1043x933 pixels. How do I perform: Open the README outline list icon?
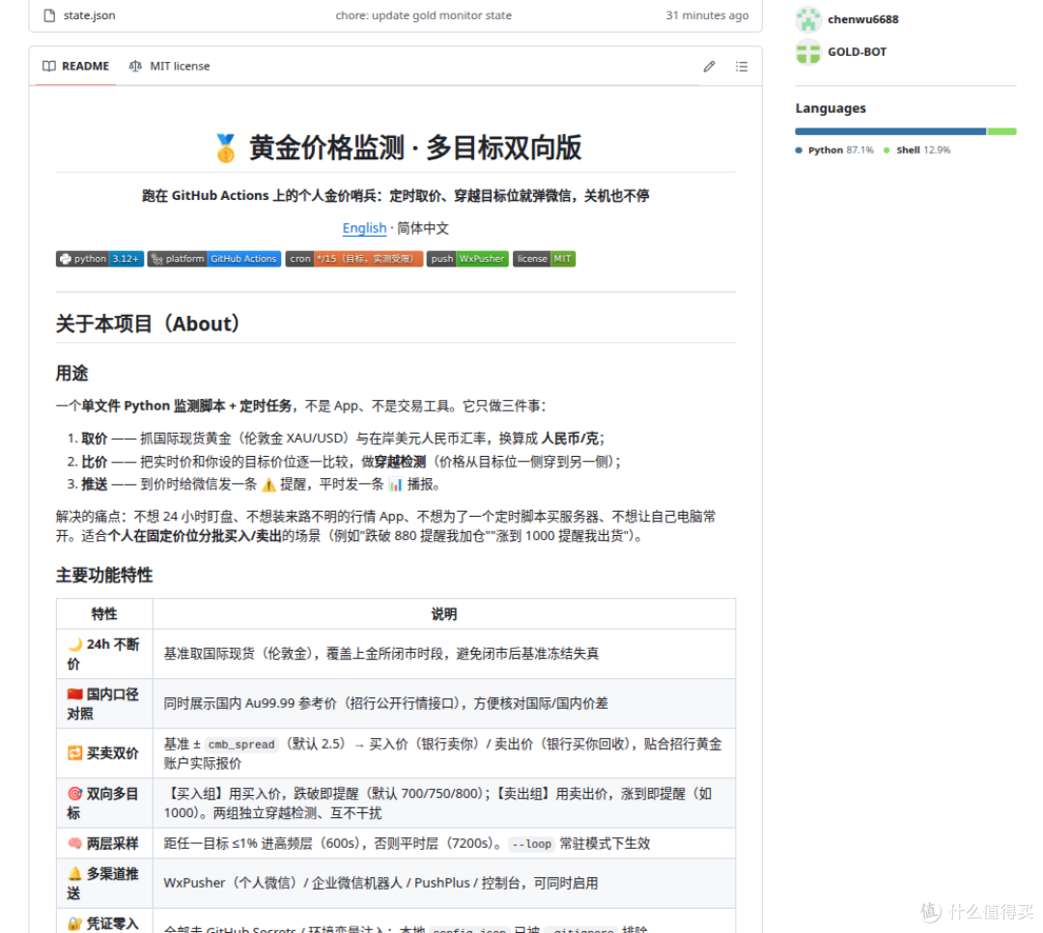(x=742, y=67)
